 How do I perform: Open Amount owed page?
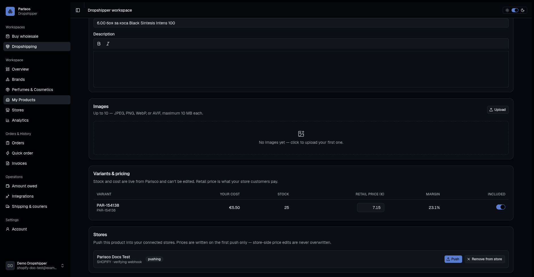37,186
